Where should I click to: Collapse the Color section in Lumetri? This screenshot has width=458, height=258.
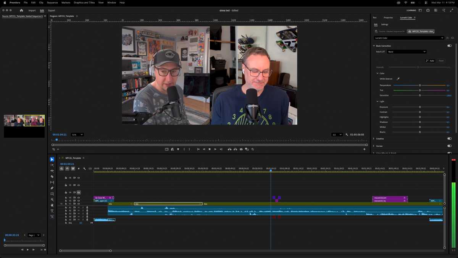point(377,73)
